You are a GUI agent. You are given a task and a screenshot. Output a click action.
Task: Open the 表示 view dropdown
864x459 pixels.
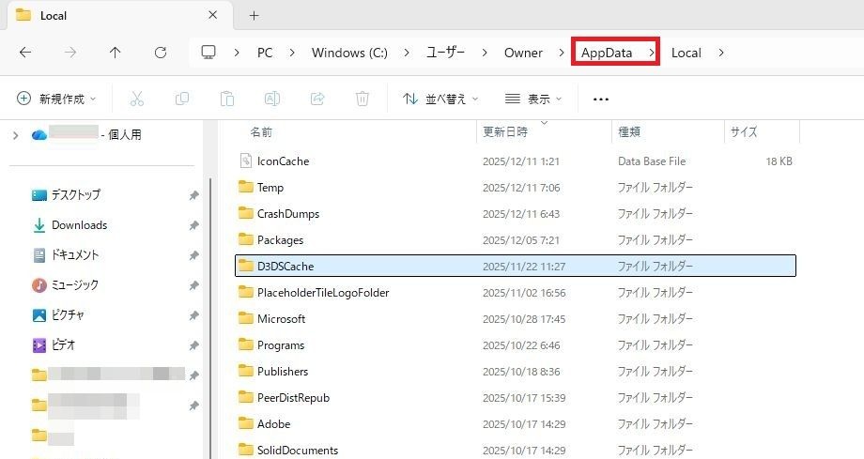[533, 99]
